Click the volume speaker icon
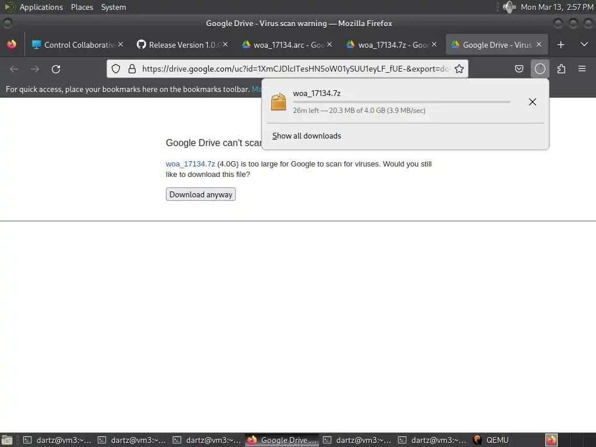This screenshot has height=447, width=596. click(x=509, y=7)
